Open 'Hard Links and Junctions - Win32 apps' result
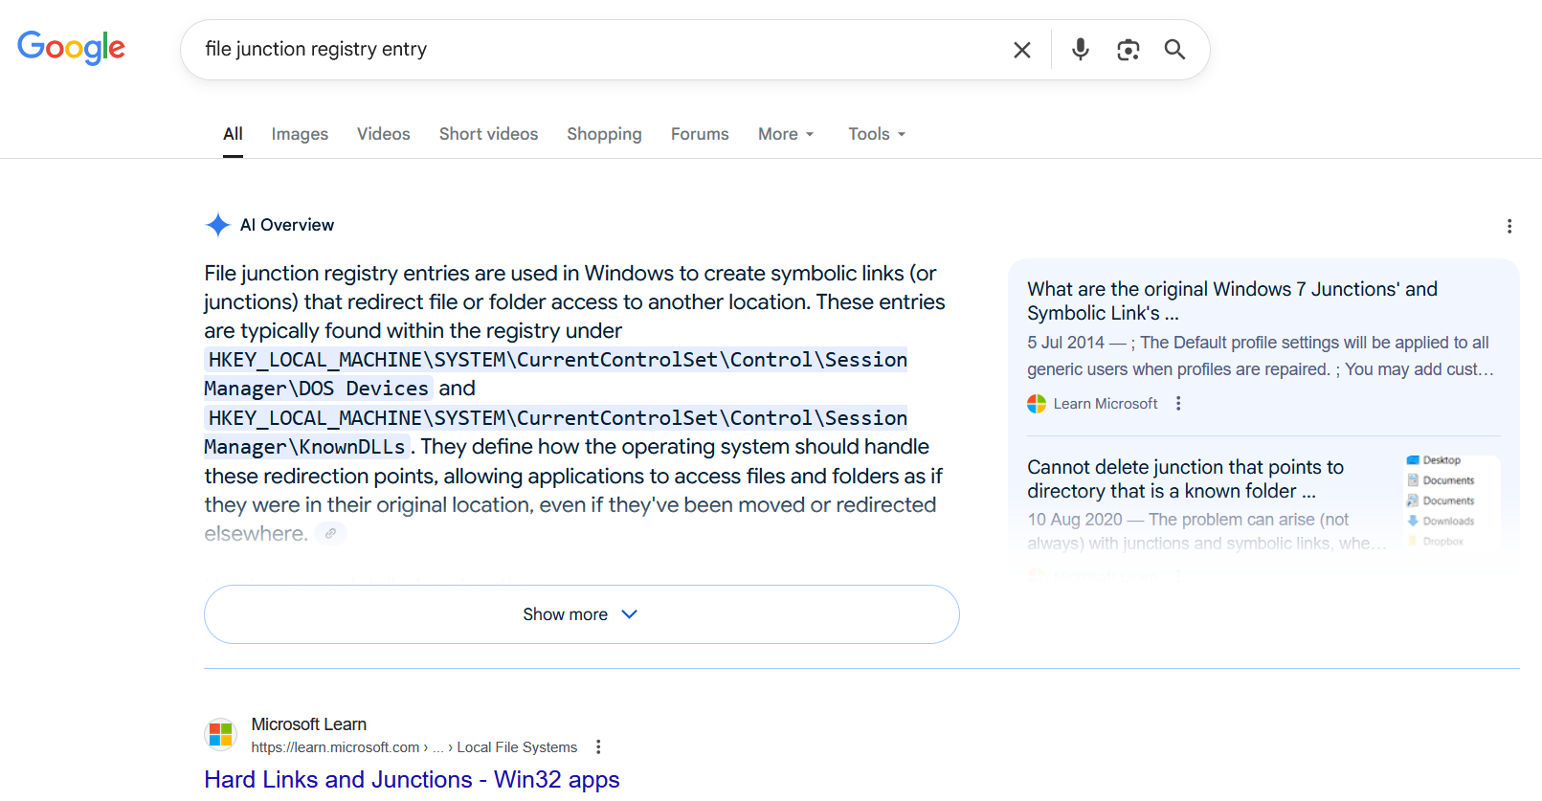This screenshot has height=801, width=1542. click(412, 780)
